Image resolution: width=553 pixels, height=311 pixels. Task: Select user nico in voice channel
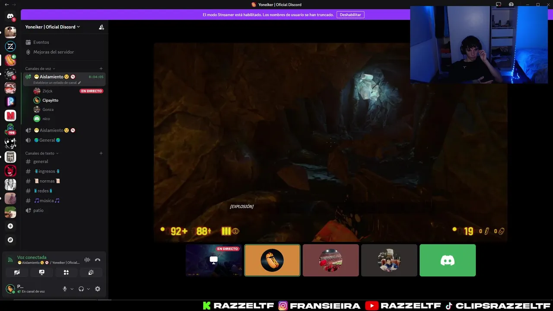46,119
